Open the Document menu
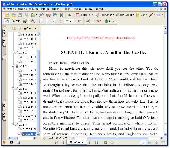This screenshot has width=170, height=148. [44, 9]
